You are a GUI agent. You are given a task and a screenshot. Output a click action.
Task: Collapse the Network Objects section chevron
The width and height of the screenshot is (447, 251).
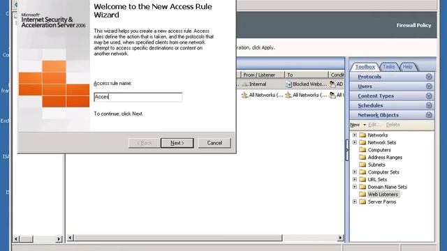click(x=429, y=115)
